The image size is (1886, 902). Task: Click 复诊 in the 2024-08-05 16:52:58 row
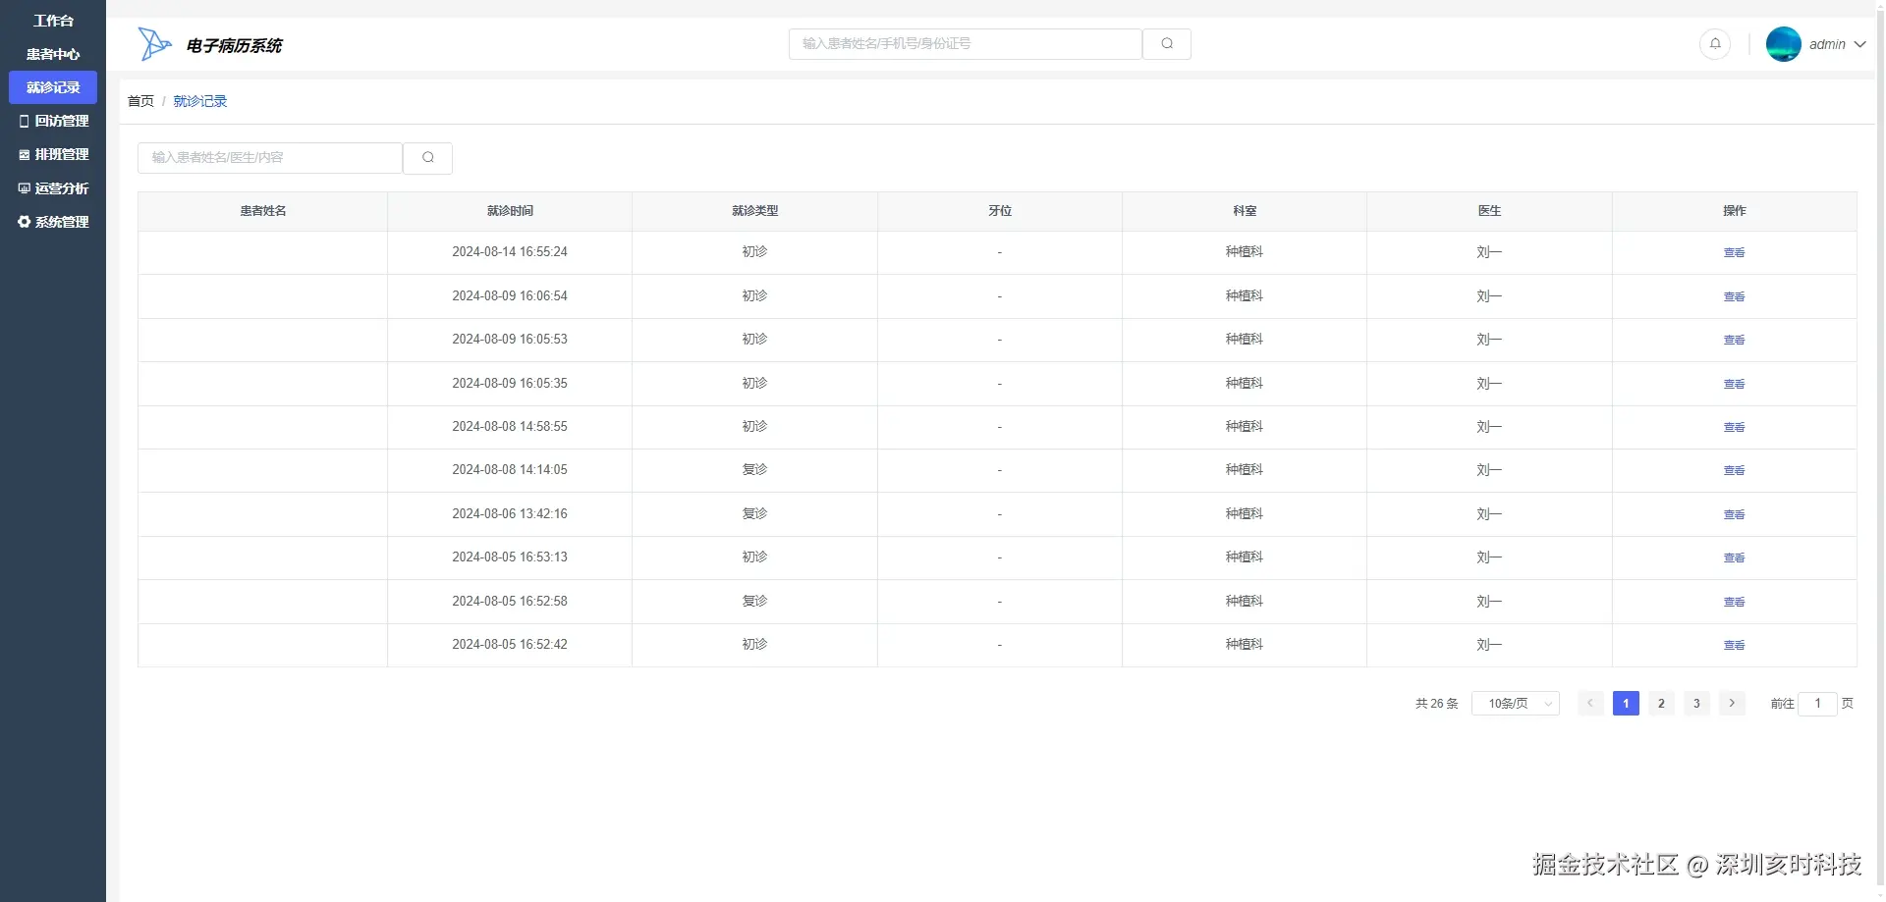(754, 602)
